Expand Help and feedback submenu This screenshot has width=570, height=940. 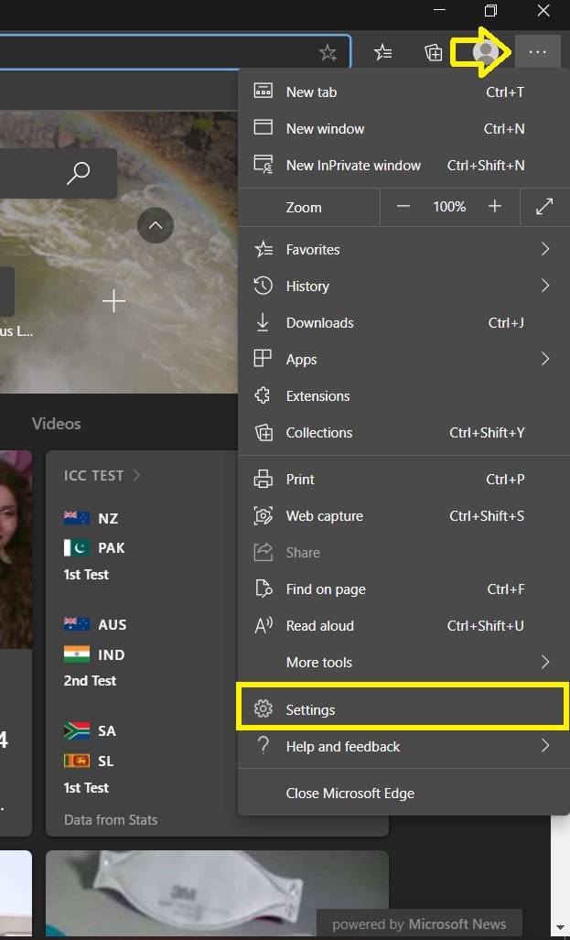point(403,746)
